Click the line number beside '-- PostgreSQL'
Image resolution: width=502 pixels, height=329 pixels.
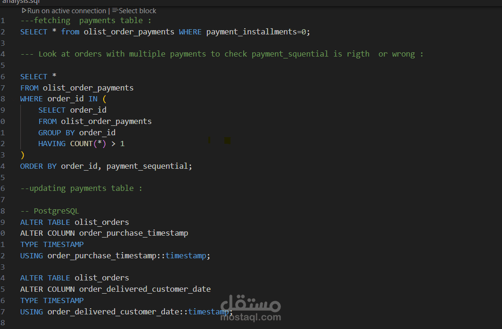coord(2,211)
